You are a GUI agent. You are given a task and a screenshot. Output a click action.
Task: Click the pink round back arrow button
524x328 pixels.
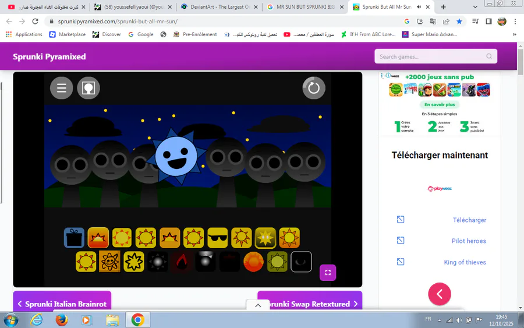coord(440,294)
